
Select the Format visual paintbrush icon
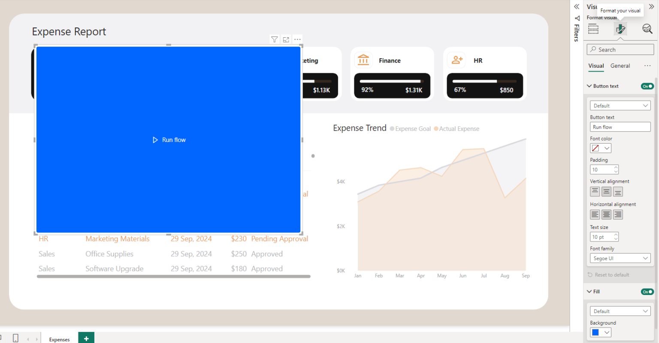click(620, 29)
